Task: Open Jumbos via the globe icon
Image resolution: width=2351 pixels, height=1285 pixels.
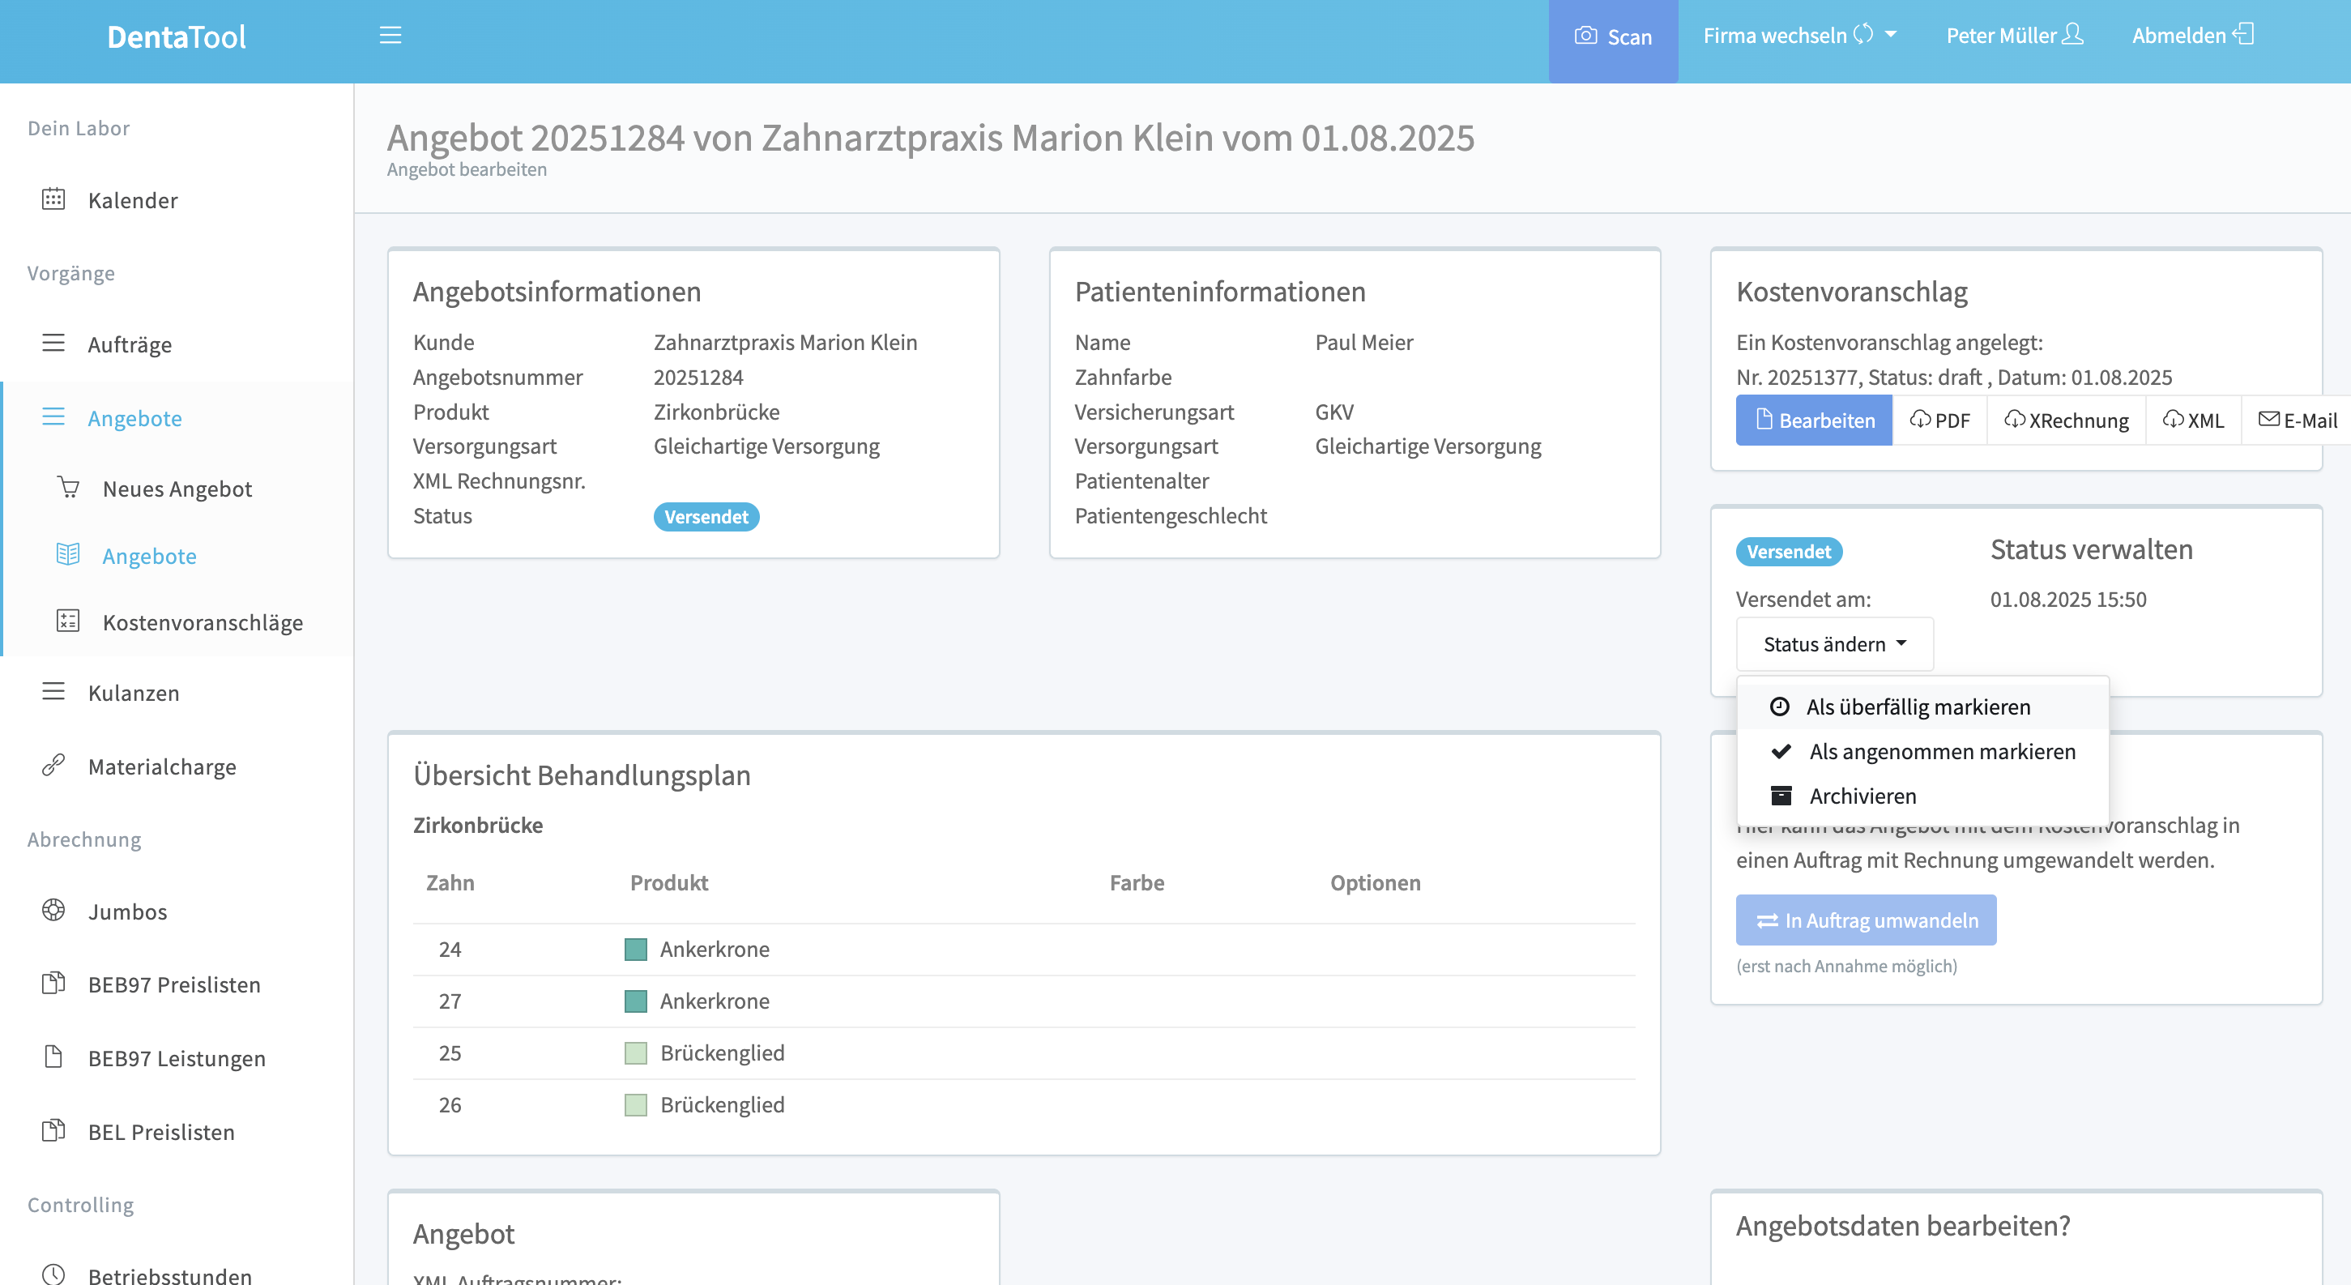Action: (53, 911)
